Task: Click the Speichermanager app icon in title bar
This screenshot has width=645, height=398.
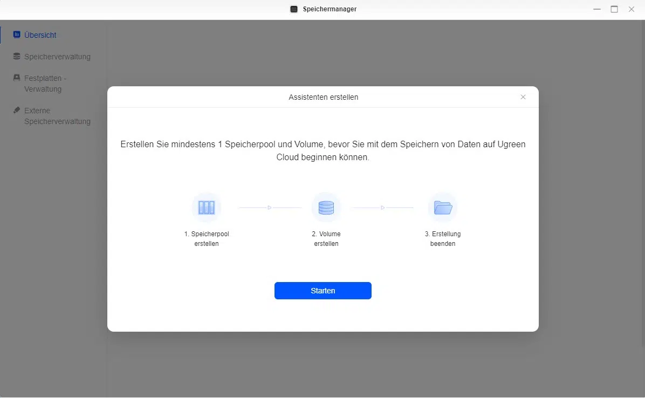Action: (294, 9)
